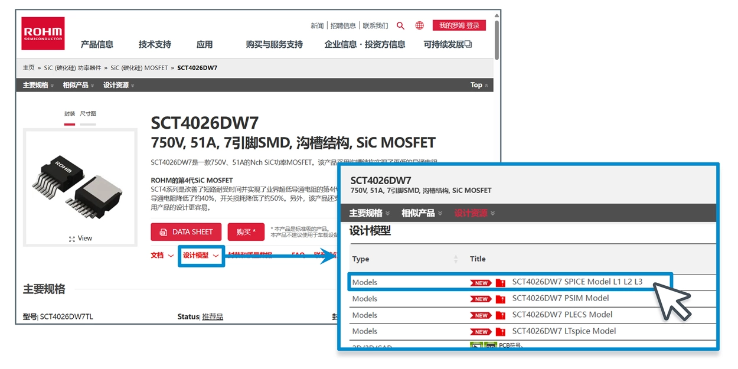Click file icon beside LTspice Model
Screen dimensions: 738x369
point(501,332)
